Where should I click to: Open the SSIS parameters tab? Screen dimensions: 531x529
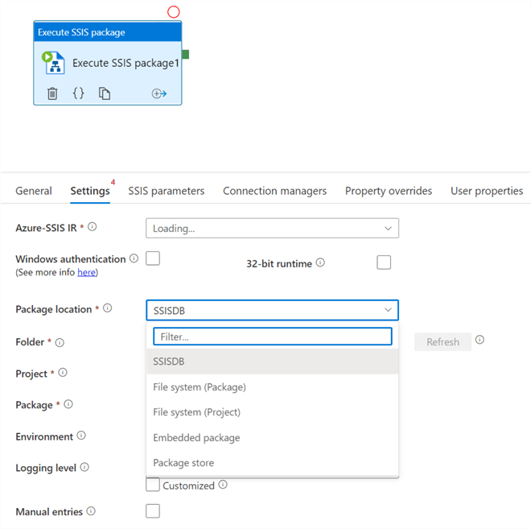click(167, 191)
